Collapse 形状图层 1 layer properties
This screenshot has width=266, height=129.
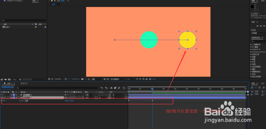click(11, 98)
